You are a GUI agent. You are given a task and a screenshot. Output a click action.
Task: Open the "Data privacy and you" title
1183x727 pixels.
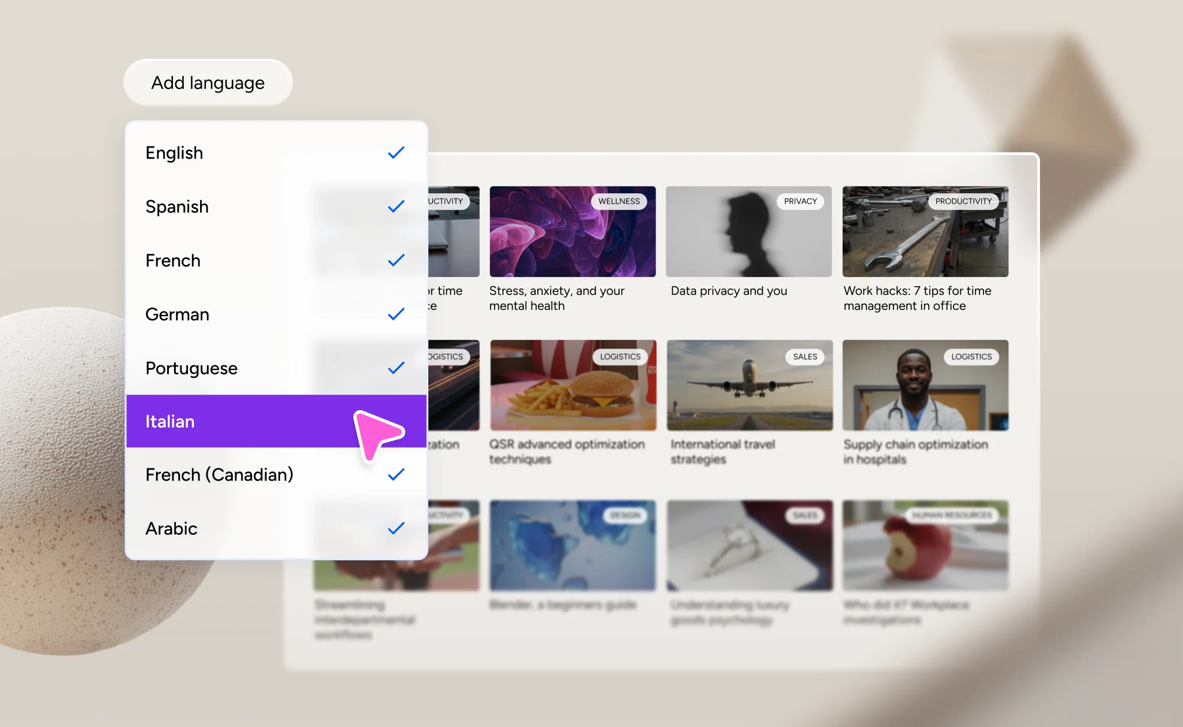point(729,291)
